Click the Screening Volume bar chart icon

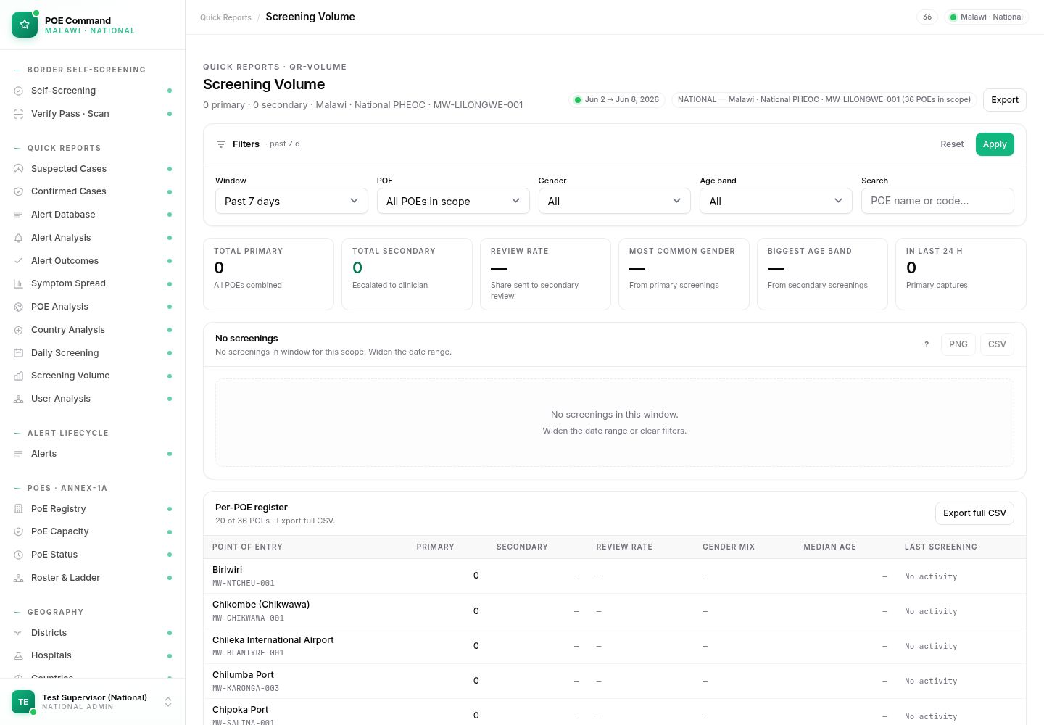[x=19, y=376]
